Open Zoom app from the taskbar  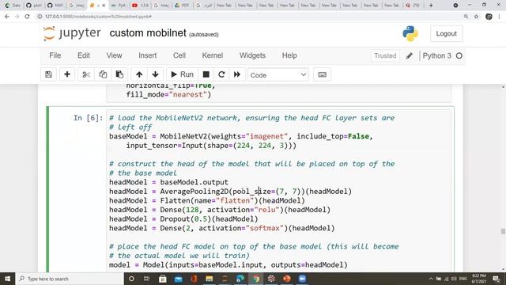click(x=302, y=279)
